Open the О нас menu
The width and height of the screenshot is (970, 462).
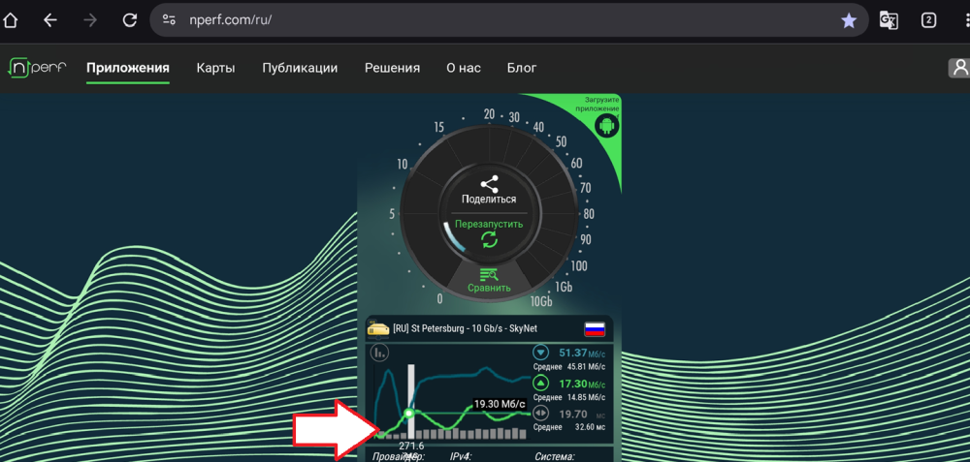click(464, 68)
